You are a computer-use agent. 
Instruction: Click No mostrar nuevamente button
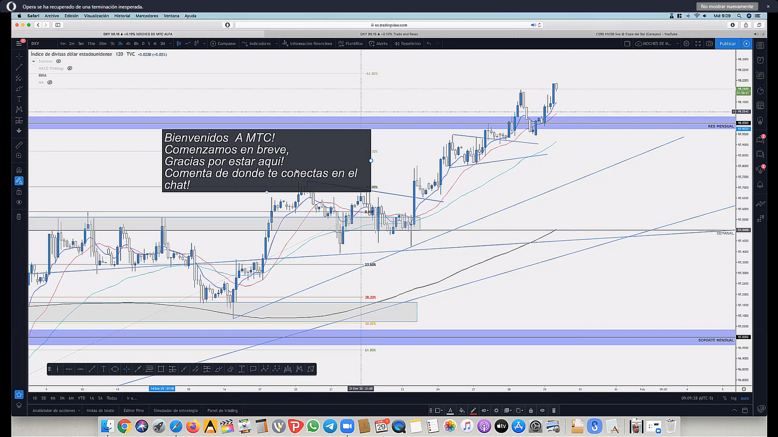(727, 6)
